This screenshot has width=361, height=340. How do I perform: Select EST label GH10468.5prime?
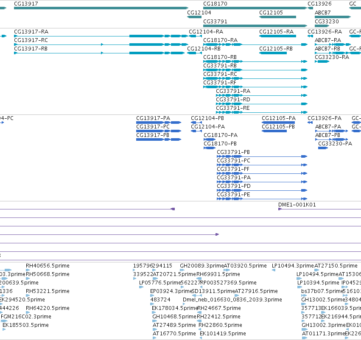click(x=174, y=317)
